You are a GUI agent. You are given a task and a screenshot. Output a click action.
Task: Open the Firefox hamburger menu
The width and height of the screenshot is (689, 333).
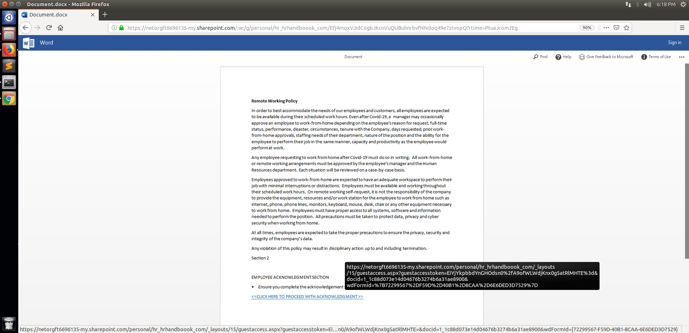(x=682, y=28)
